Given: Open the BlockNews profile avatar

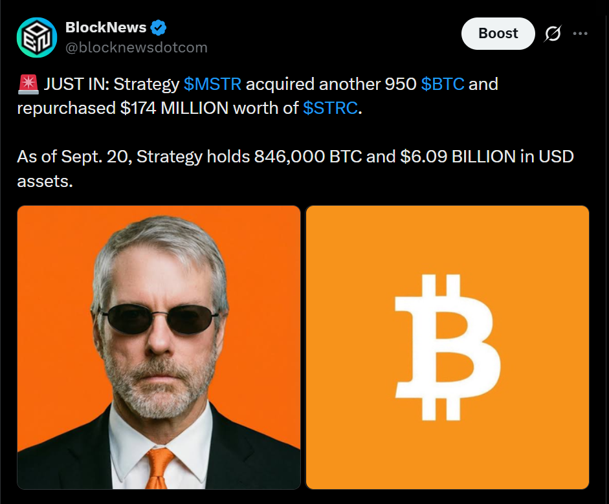Looking at the screenshot, I should 37,38.
